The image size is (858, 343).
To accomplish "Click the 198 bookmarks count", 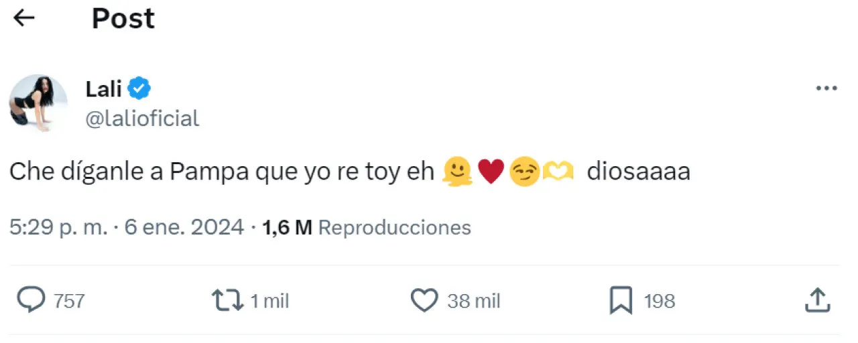I will tap(659, 301).
